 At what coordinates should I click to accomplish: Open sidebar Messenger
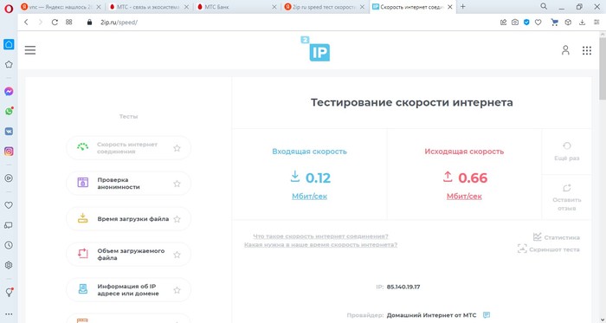point(9,91)
